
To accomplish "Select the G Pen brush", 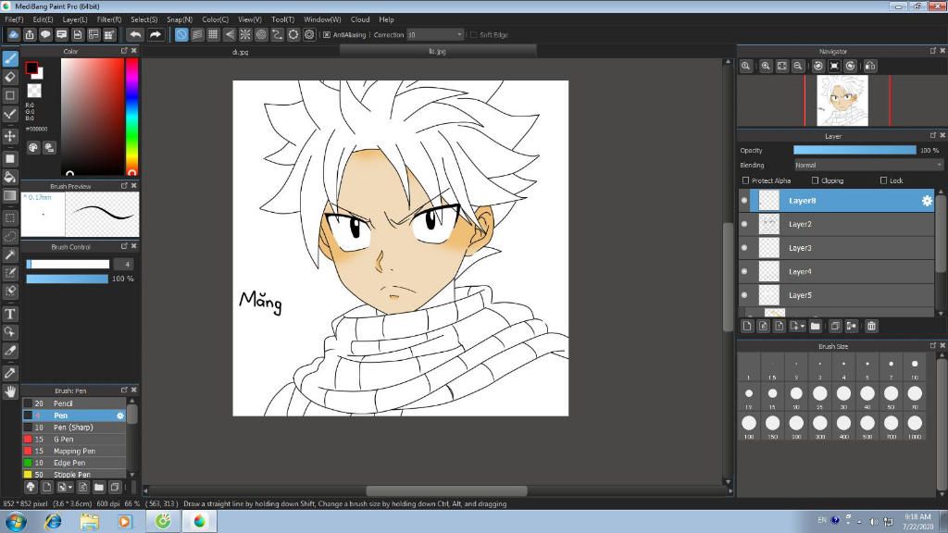I will click(74, 440).
